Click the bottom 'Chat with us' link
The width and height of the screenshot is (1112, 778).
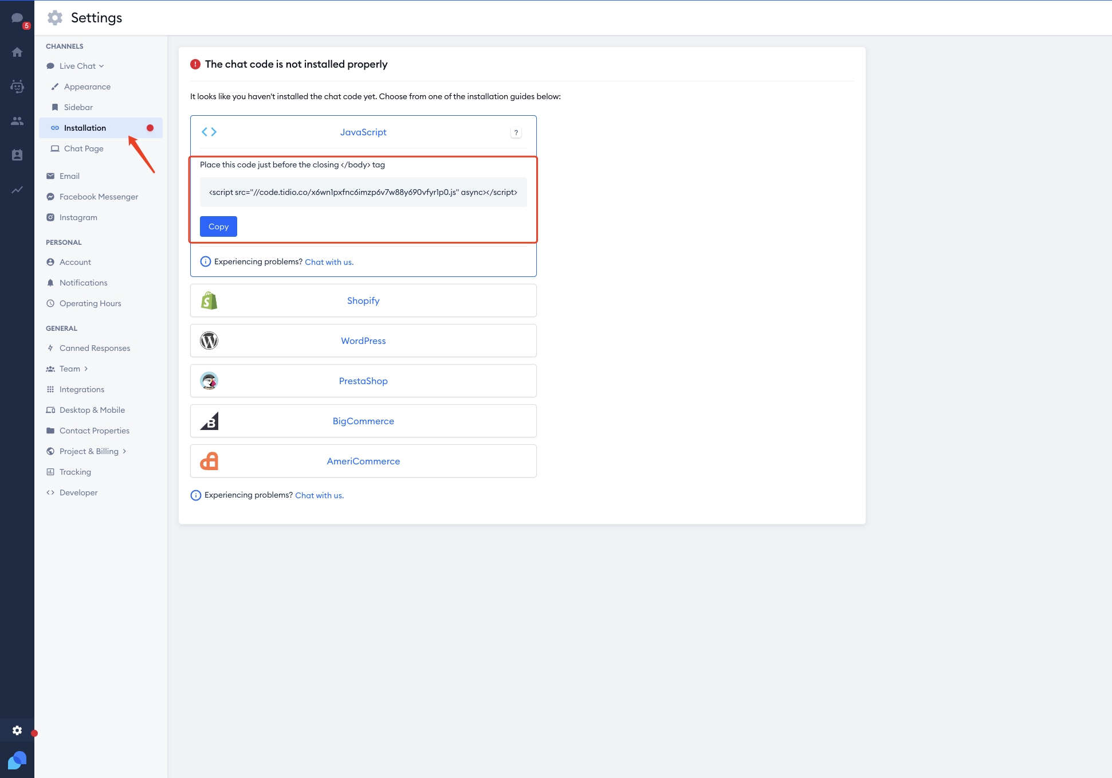[319, 495]
